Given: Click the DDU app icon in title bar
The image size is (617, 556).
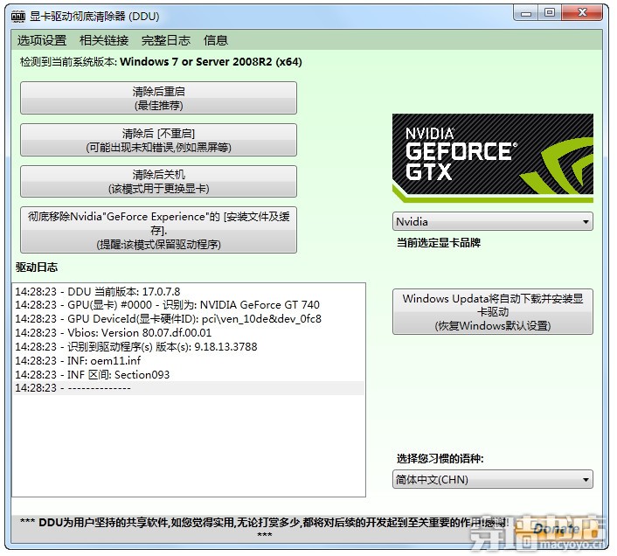Looking at the screenshot, I should [x=18, y=16].
